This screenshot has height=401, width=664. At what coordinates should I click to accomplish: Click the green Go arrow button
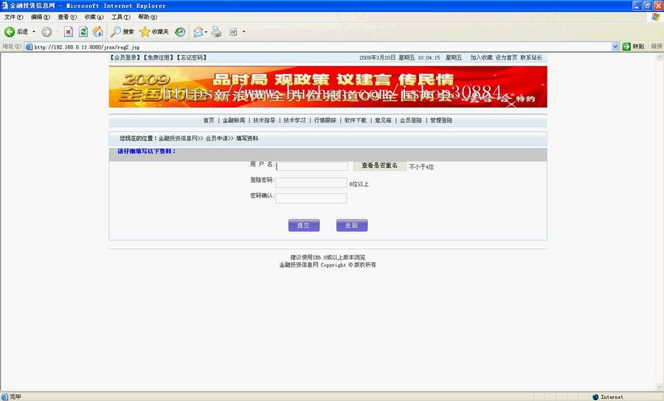(626, 46)
